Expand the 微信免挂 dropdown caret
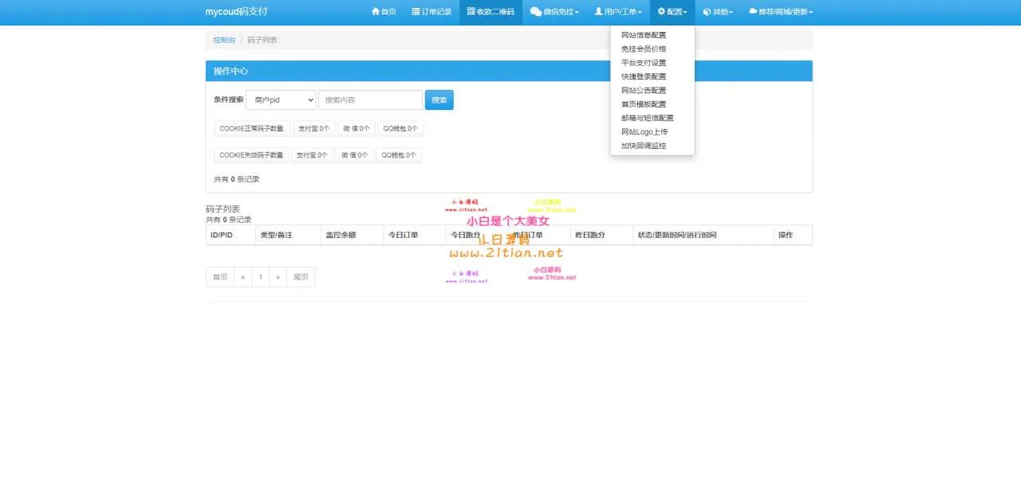Viewport: 1021px width, 481px height. click(x=577, y=13)
